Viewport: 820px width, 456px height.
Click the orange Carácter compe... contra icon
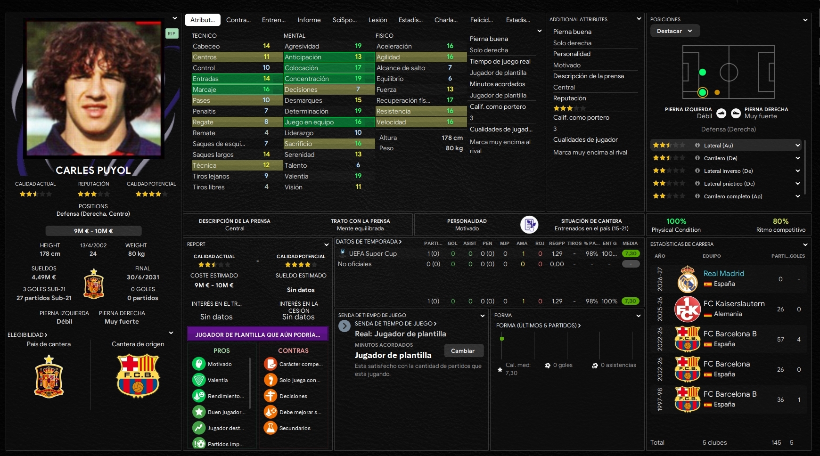271,364
